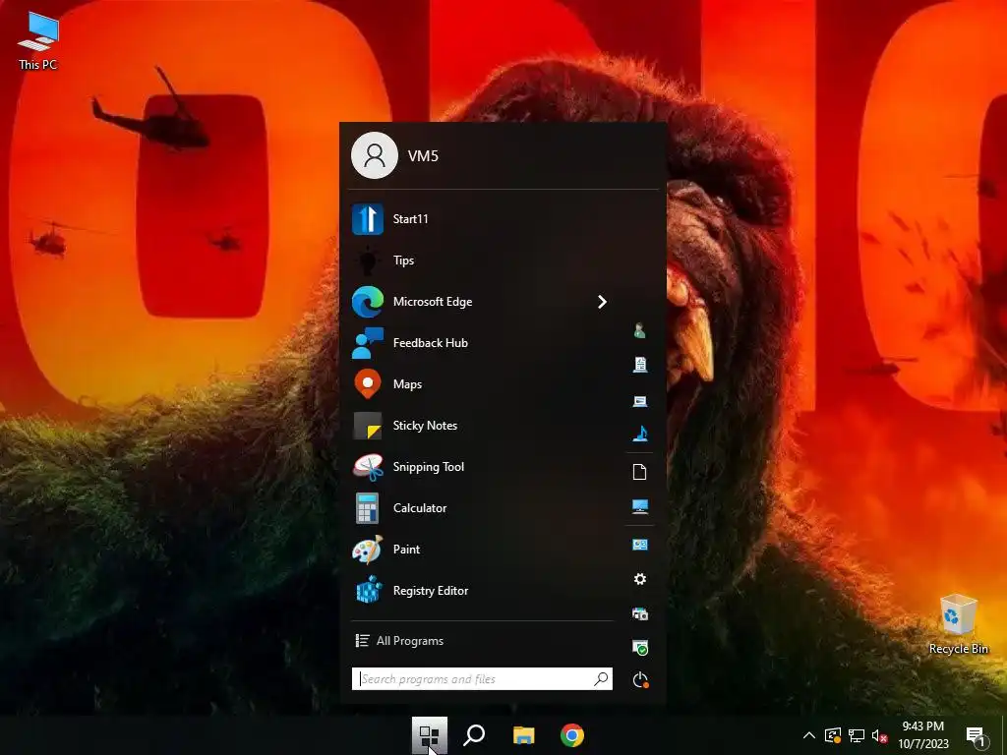Screen dimensions: 1007x755
Task: Open Paint from the Start menu
Action: click(x=482, y=550)
